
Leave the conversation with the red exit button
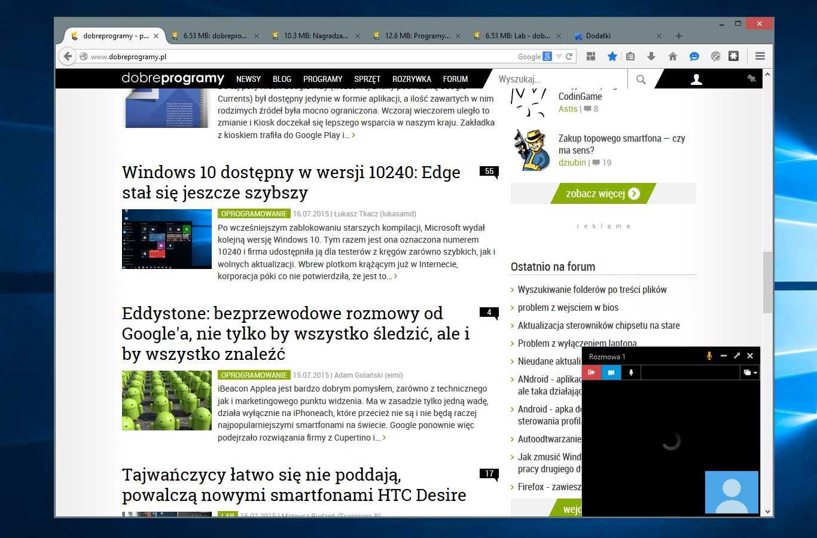point(592,372)
